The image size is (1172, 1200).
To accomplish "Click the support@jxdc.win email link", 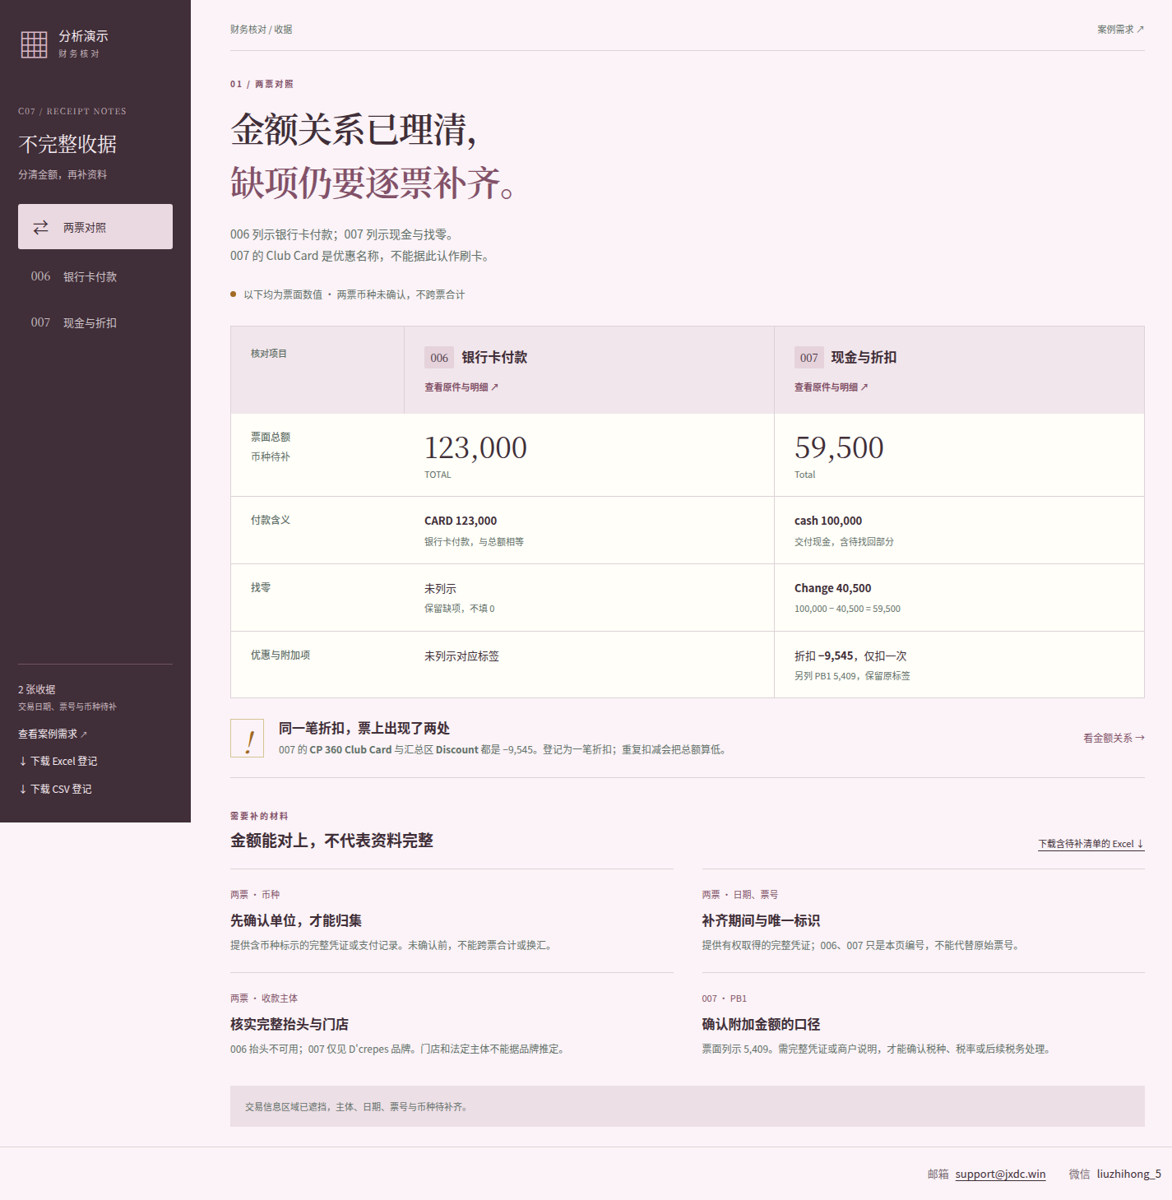I will click(x=1000, y=1174).
